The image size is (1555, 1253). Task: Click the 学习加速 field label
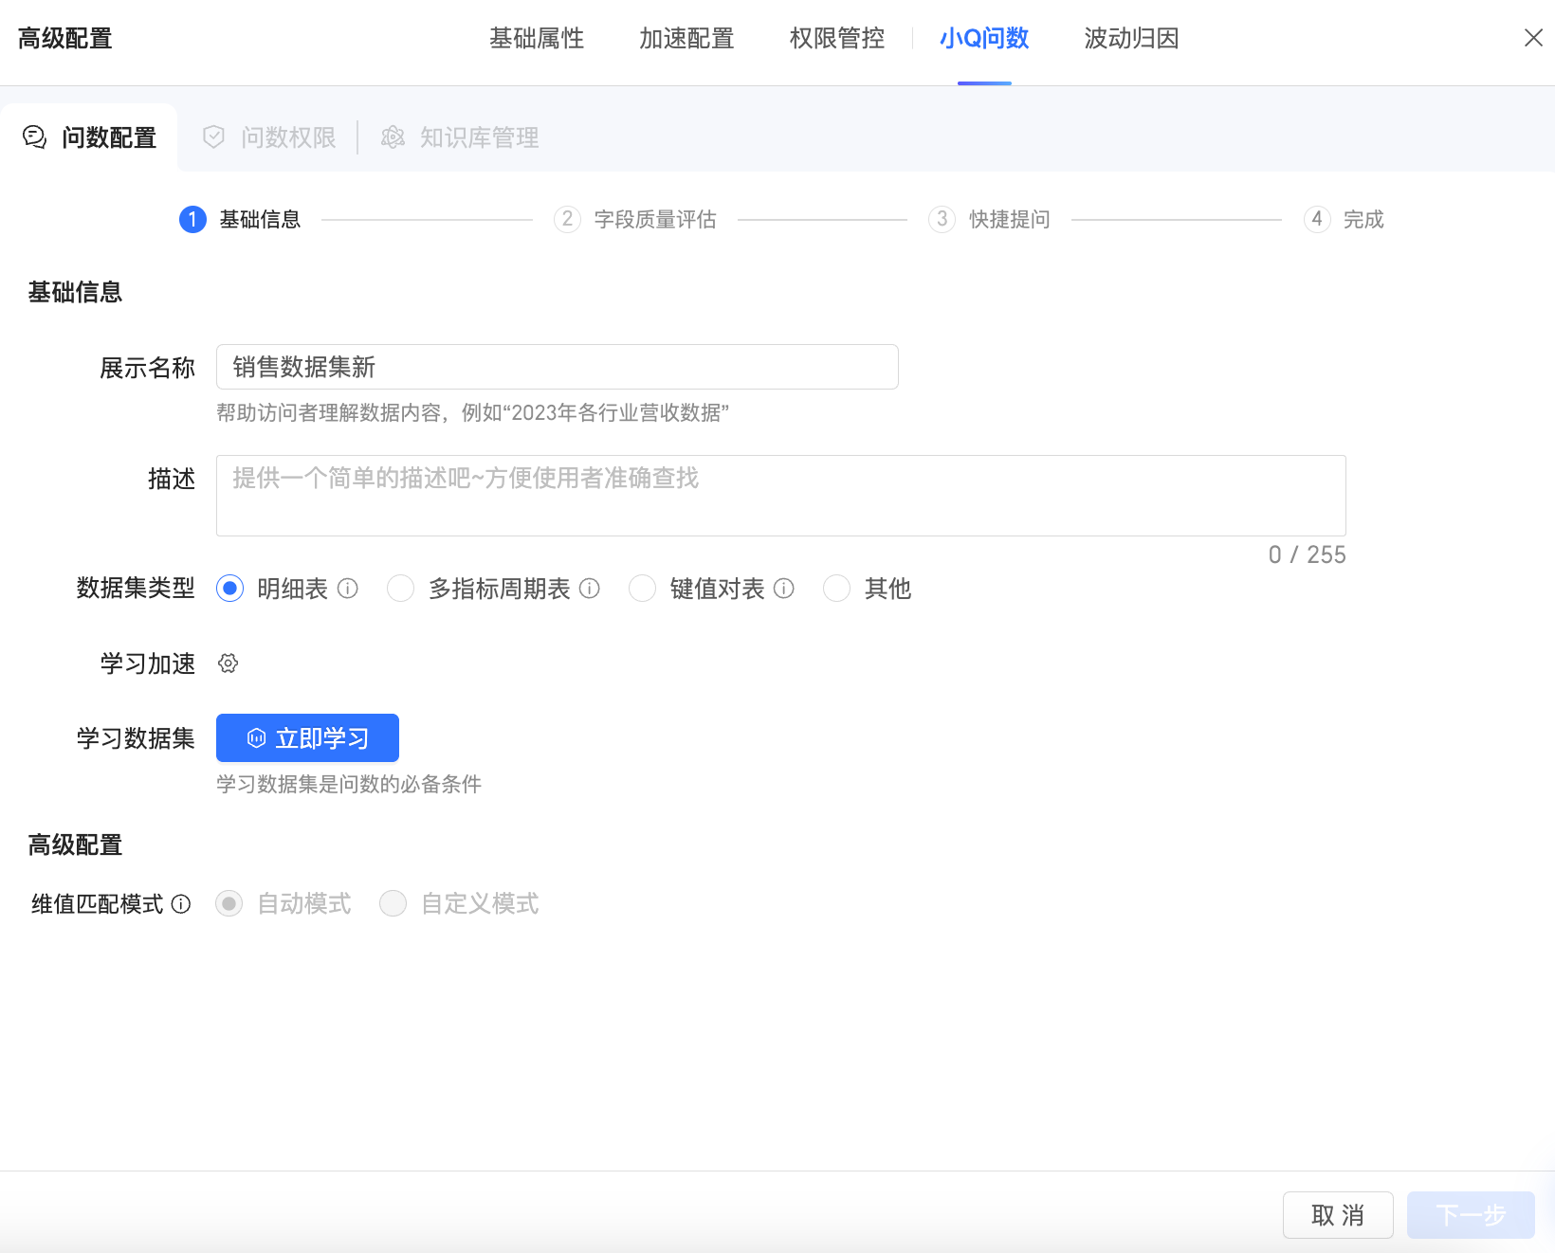[x=148, y=663]
